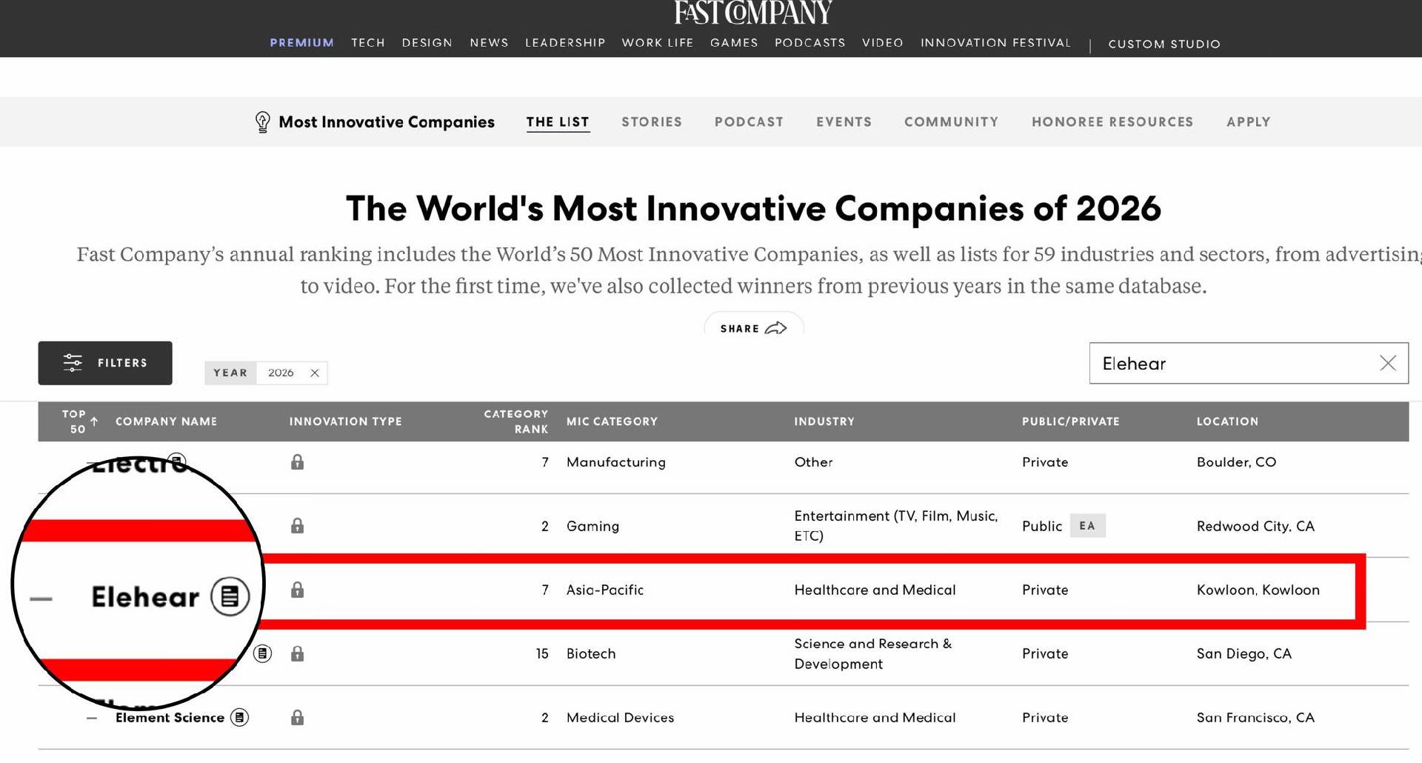Open the Elehear article icon
The image size is (1422, 763).
[x=230, y=596]
